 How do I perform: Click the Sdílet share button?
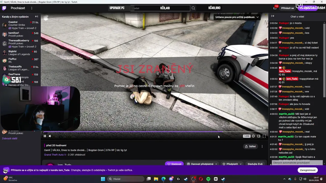(x=250, y=146)
